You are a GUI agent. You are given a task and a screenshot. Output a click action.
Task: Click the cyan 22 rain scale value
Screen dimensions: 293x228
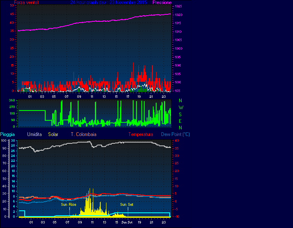(13, 161)
